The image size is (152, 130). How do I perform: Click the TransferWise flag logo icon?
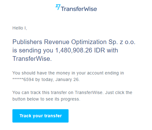tap(58, 7)
